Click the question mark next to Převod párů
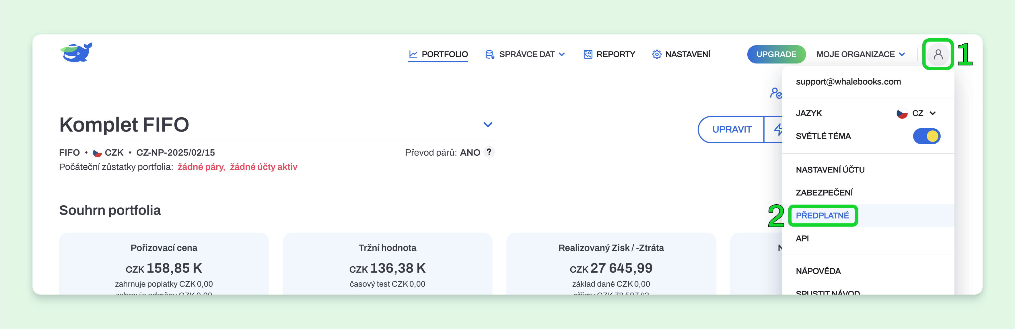 489,152
